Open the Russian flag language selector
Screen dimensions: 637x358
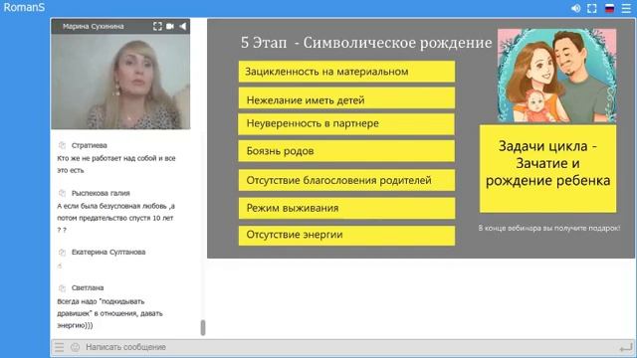point(609,8)
